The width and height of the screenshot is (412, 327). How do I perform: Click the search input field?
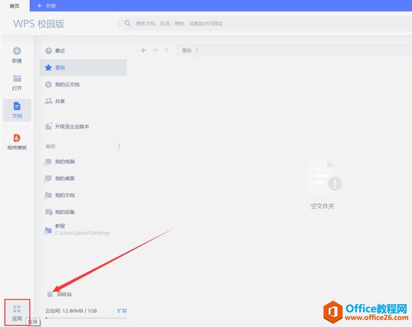[x=264, y=24]
